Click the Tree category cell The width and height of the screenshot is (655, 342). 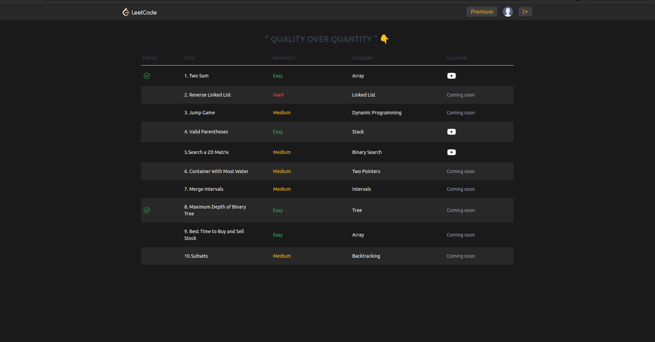[357, 210]
